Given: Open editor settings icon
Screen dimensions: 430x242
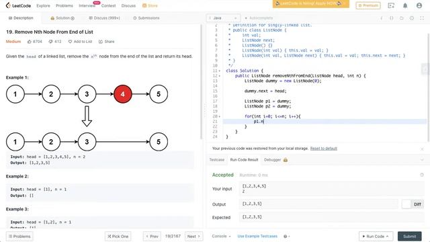Looking at the screenshot, I should point(412,18).
